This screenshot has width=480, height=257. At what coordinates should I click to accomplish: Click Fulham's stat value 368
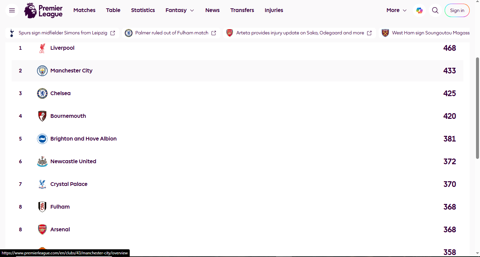pos(449,207)
